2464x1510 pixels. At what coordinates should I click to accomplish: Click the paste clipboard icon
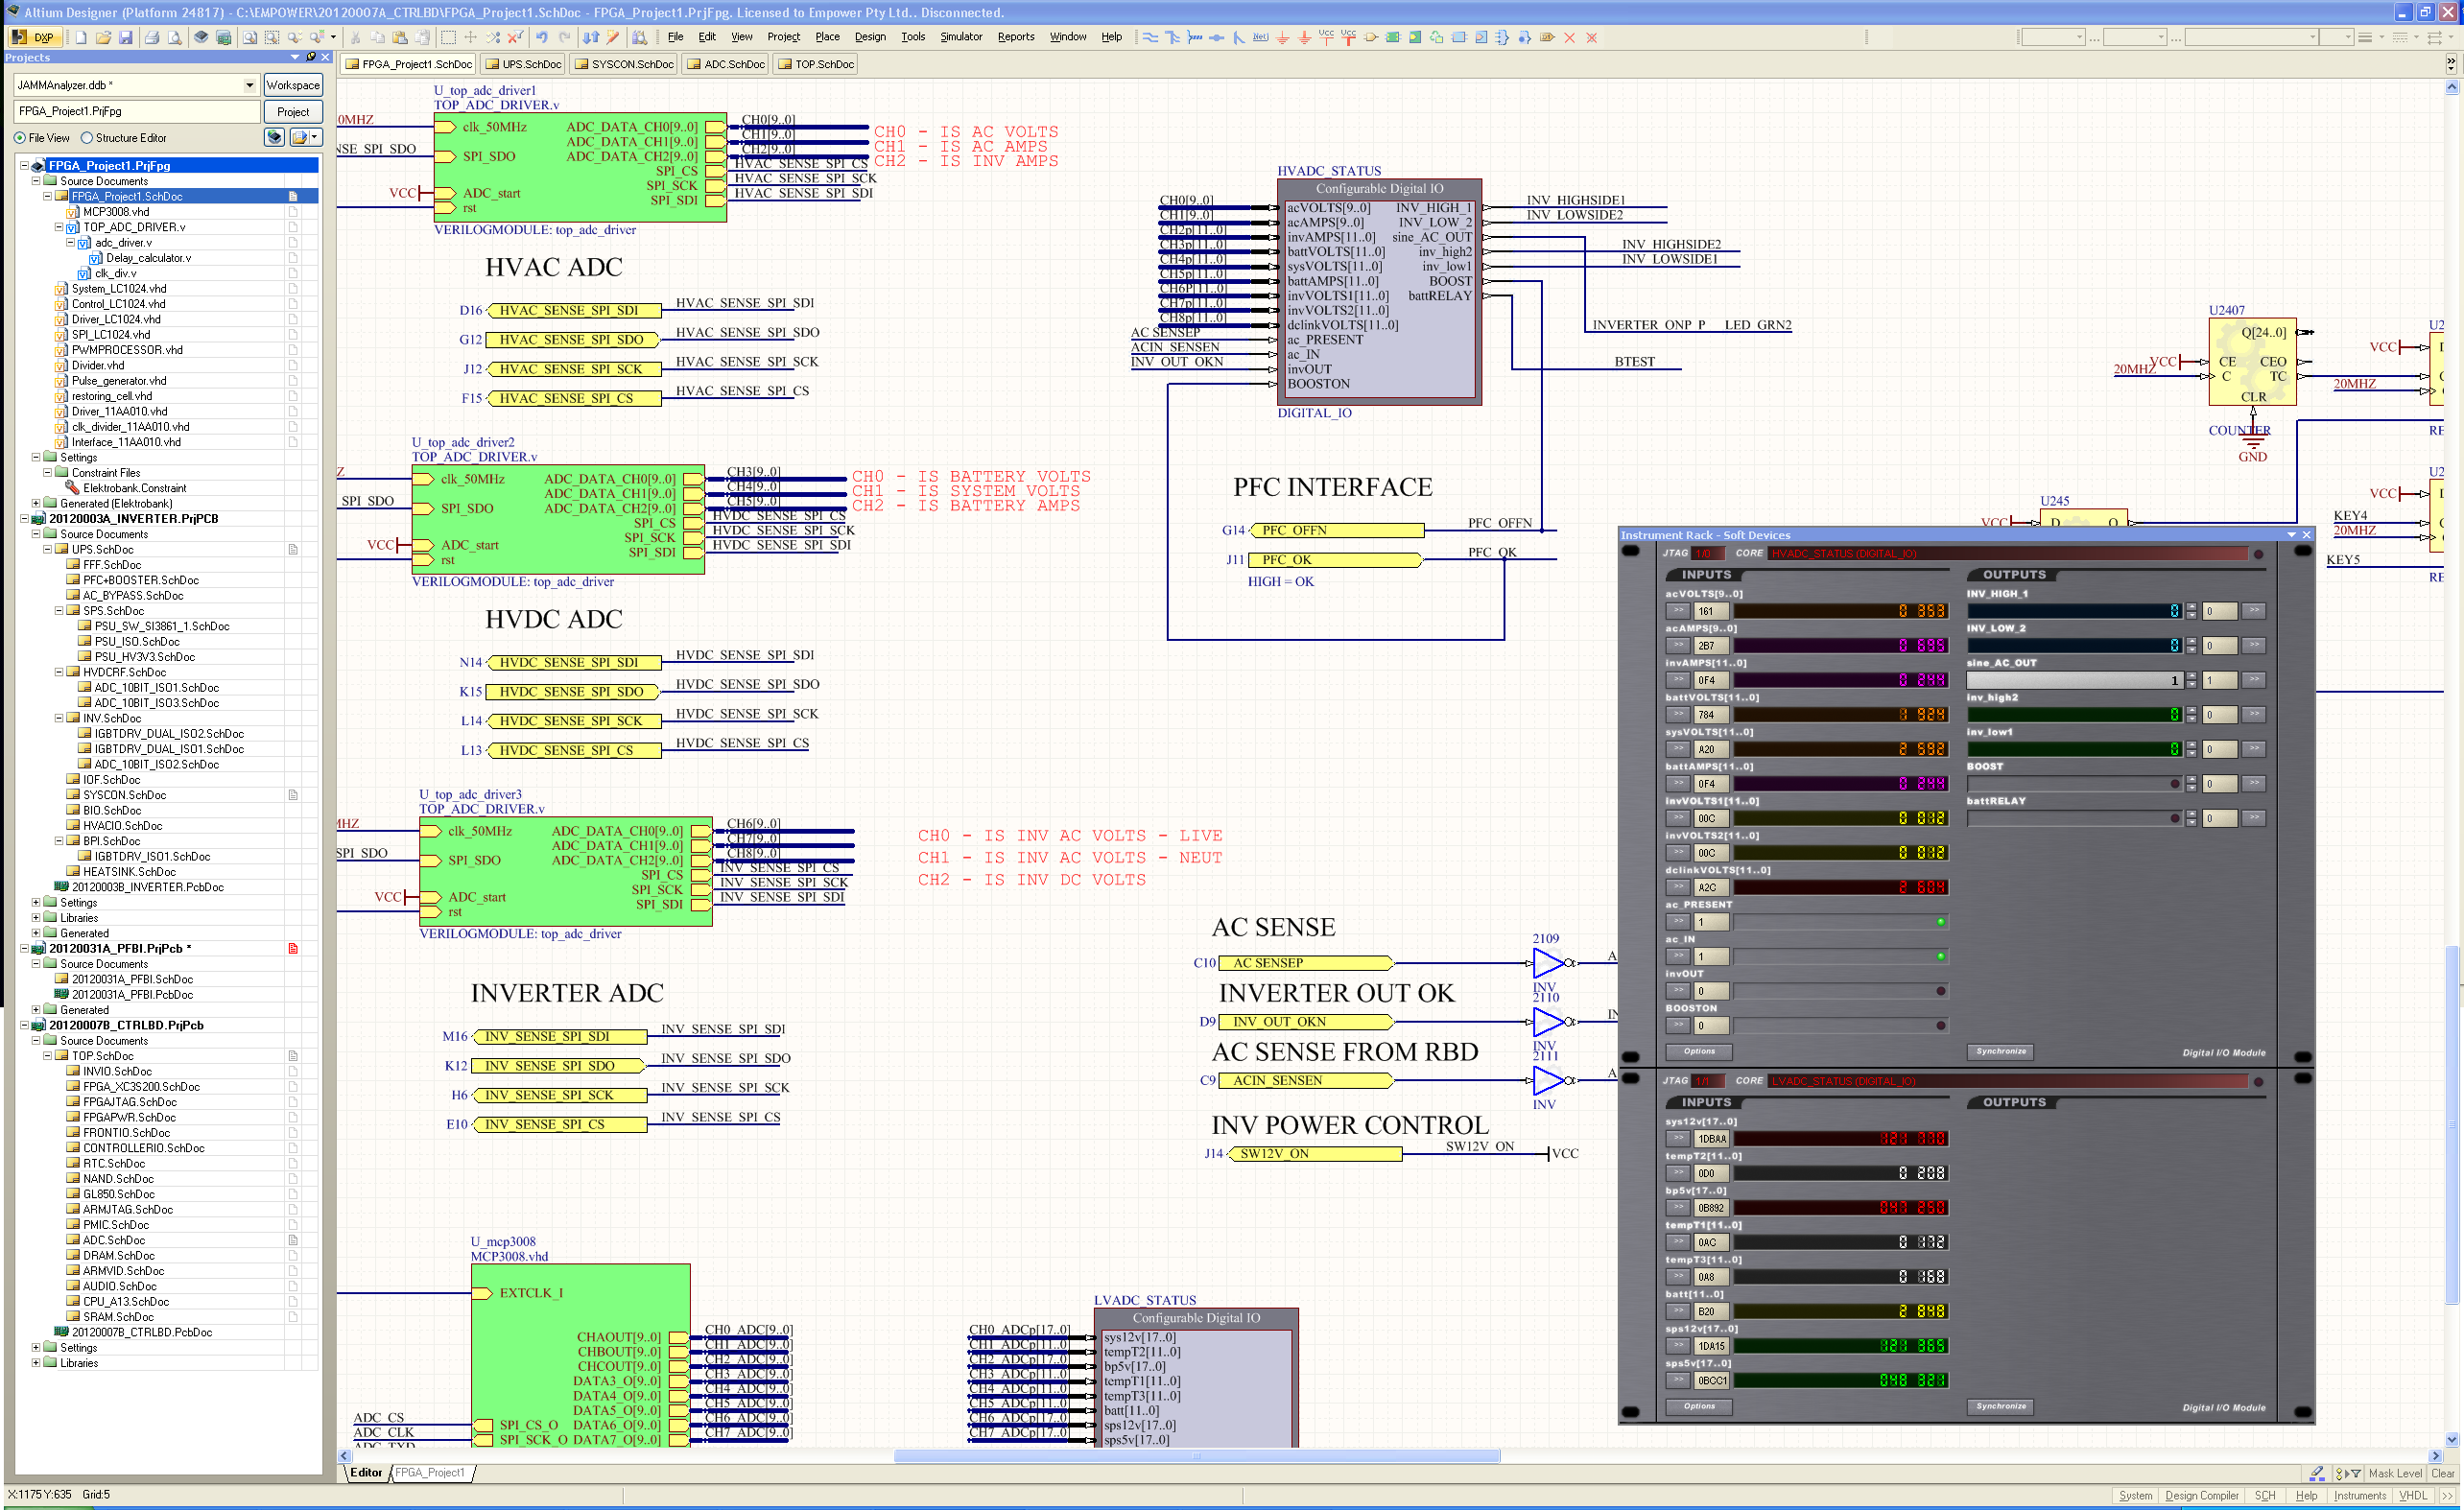pos(399,37)
